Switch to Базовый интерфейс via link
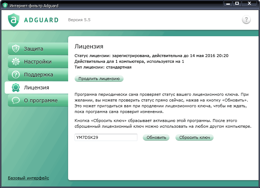 click(x=28, y=178)
